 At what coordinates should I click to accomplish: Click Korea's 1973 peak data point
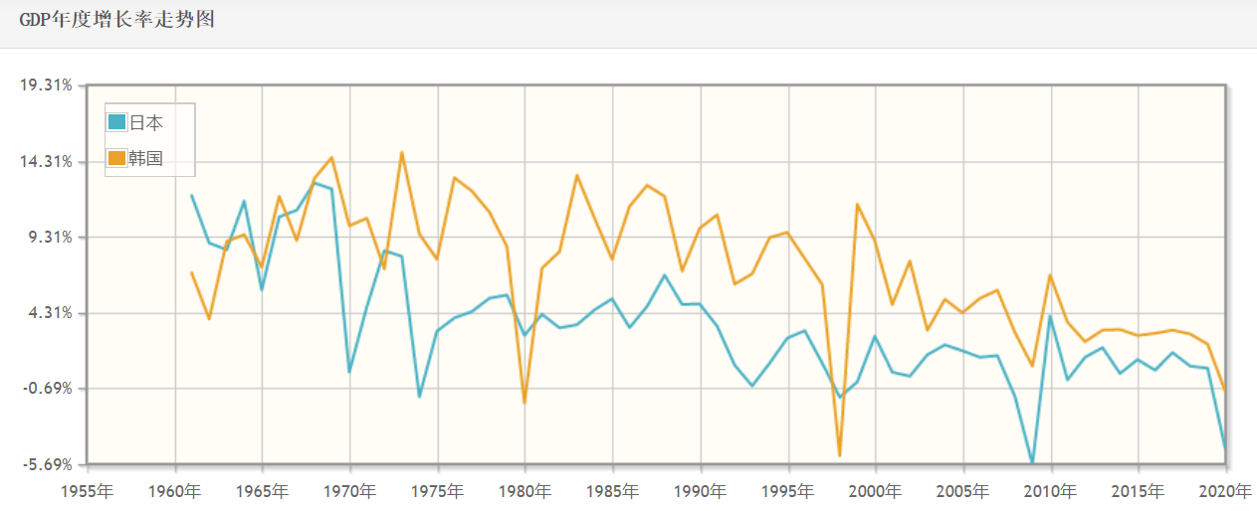point(402,152)
